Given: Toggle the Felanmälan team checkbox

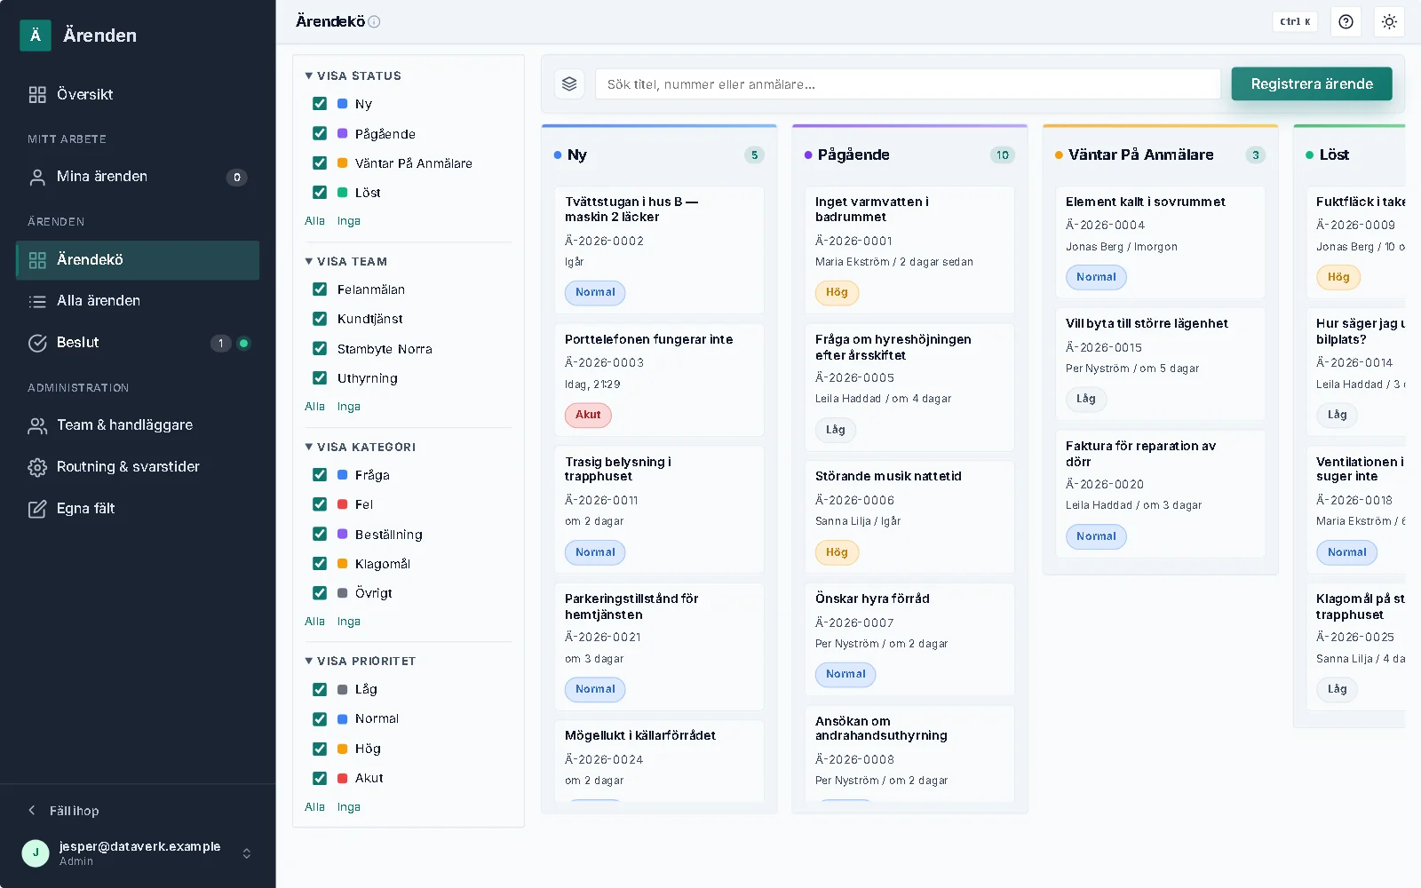Looking at the screenshot, I should point(320,289).
